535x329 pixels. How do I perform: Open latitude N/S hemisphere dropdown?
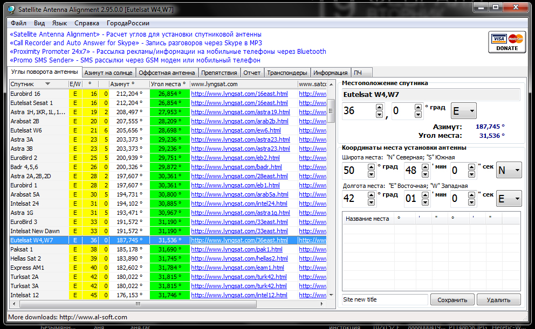(509, 170)
